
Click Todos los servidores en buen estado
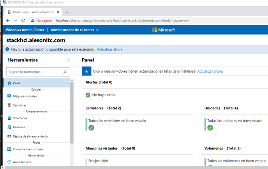point(117,121)
